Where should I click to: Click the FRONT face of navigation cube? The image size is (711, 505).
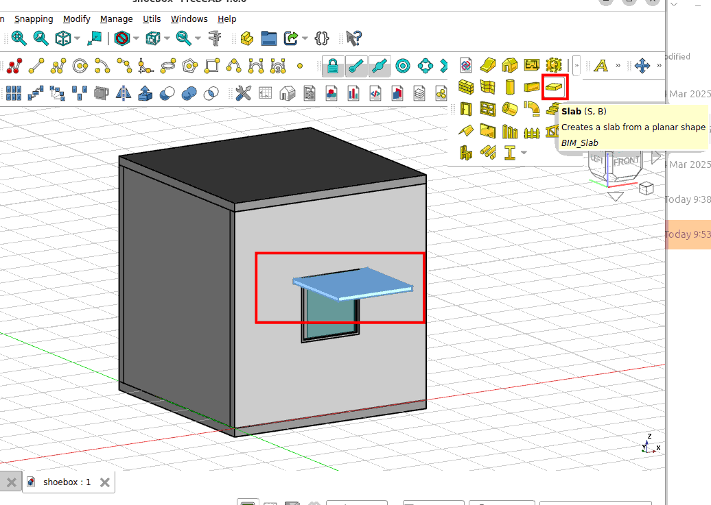626,162
